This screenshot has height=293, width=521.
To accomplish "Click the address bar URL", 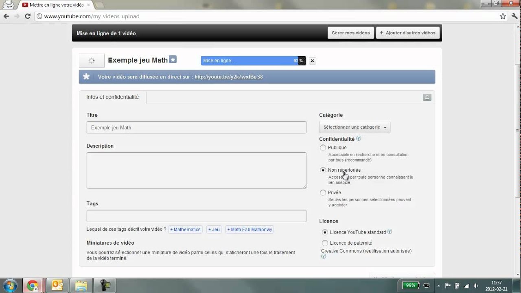I will point(92,16).
